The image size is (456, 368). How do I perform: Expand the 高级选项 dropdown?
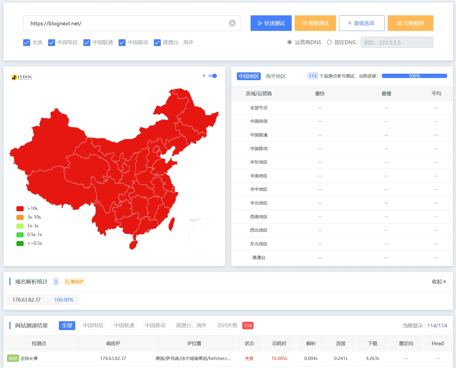click(x=362, y=23)
